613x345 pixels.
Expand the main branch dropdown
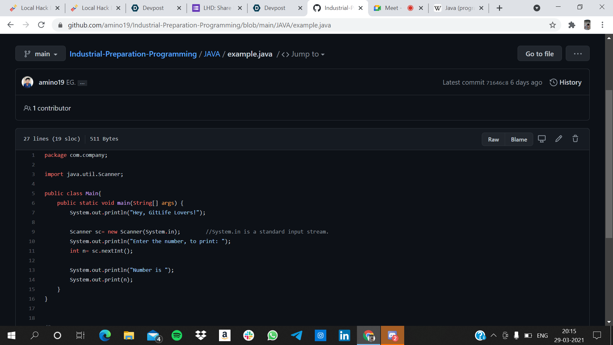[41, 54]
